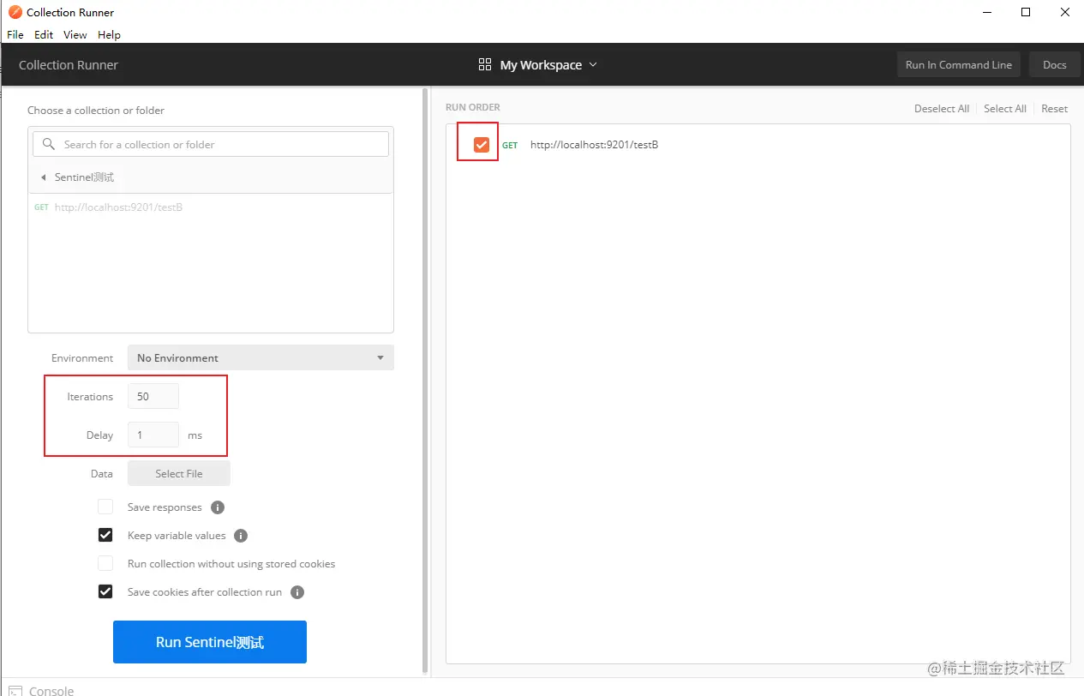Collapse the Sentinel测试 collection back arrow
Image resolution: width=1084 pixels, height=696 pixels.
tap(44, 177)
